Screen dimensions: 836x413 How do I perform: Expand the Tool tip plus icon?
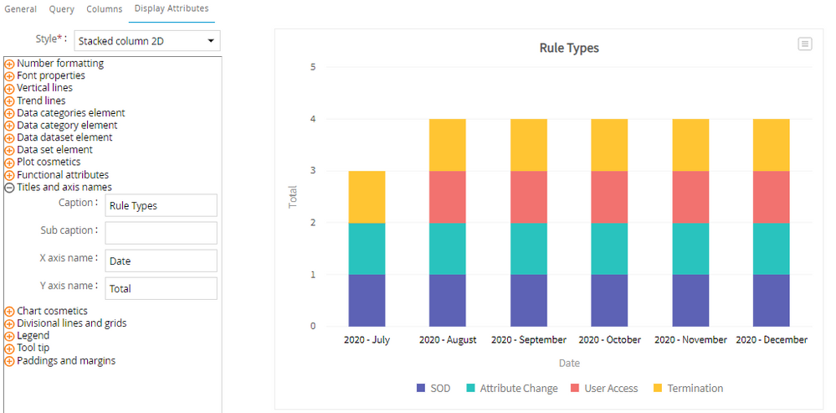pyautogui.click(x=10, y=348)
